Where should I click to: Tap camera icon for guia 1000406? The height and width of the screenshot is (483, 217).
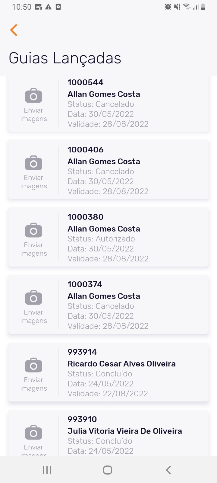click(33, 163)
